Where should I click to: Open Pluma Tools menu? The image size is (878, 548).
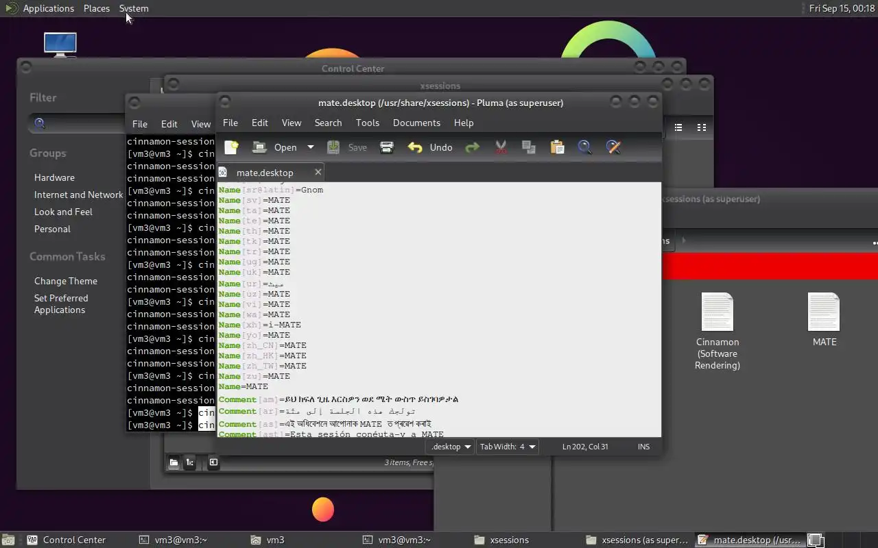click(368, 123)
